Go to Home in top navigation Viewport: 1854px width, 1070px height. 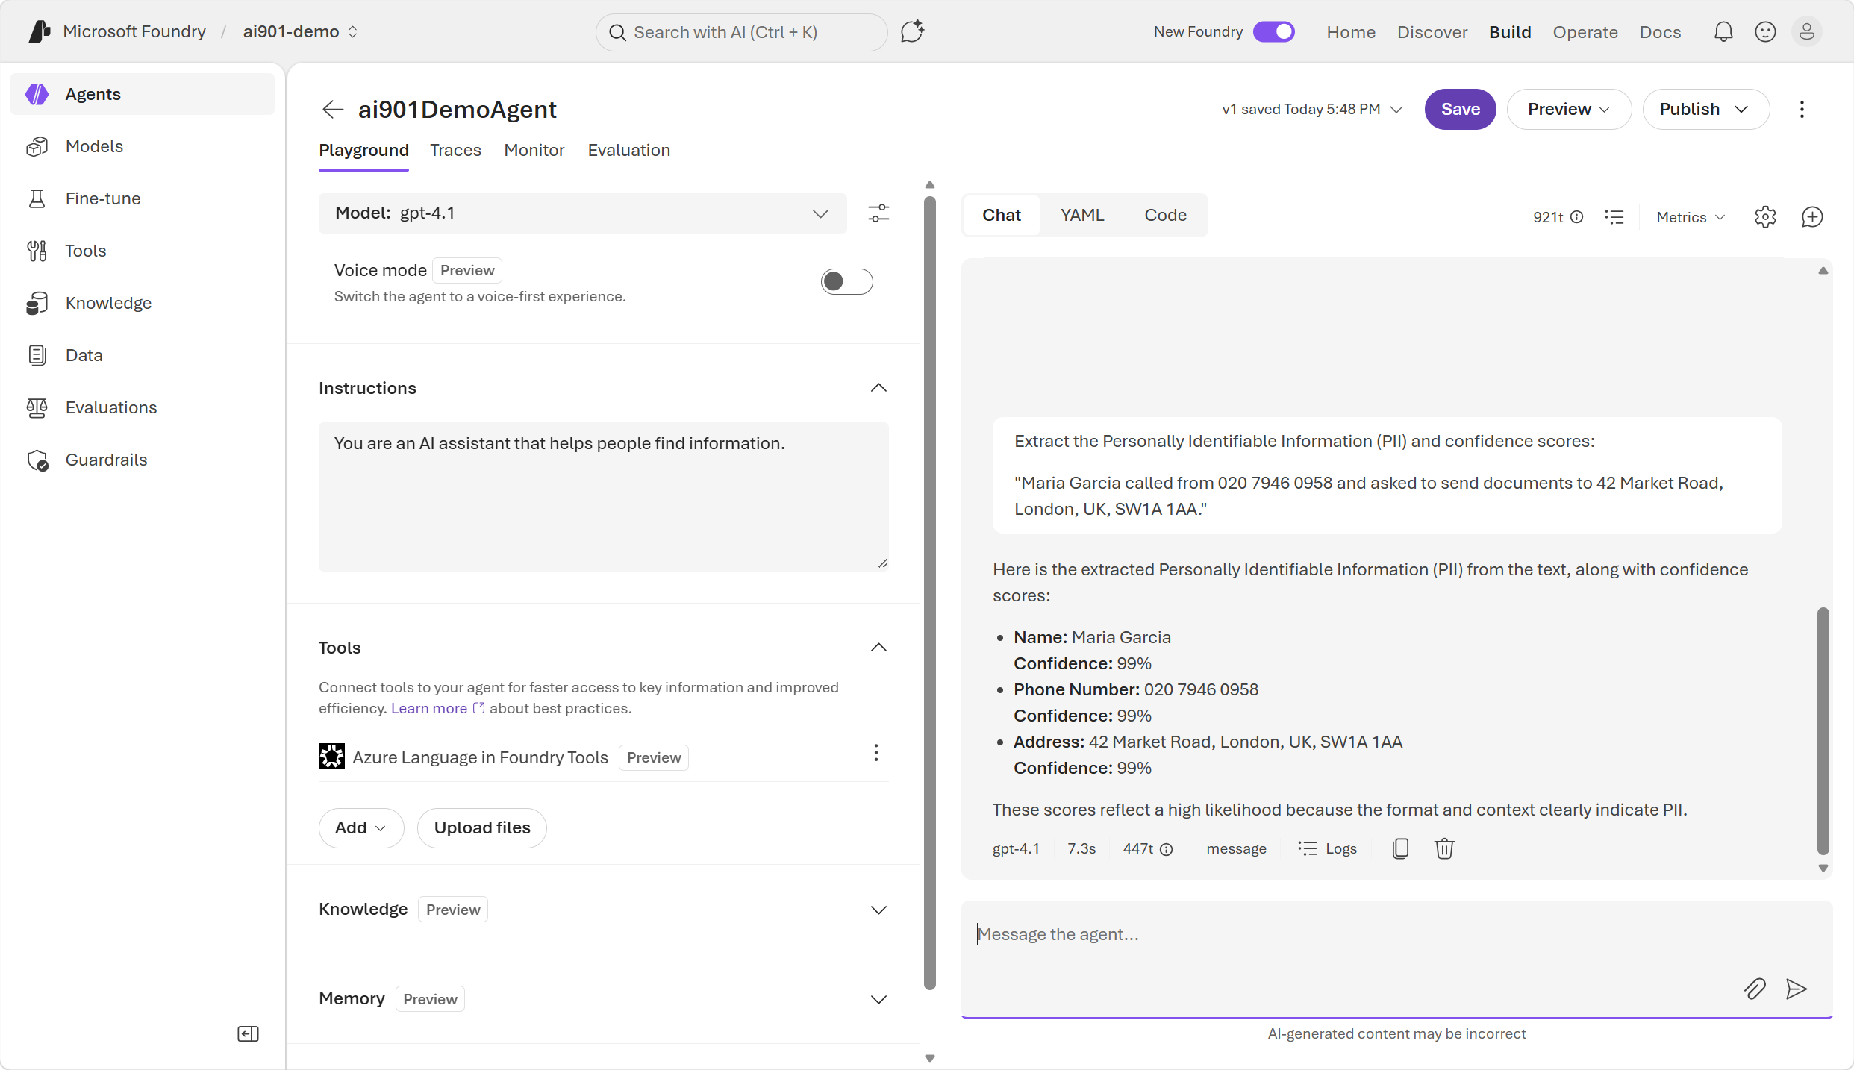click(x=1351, y=32)
